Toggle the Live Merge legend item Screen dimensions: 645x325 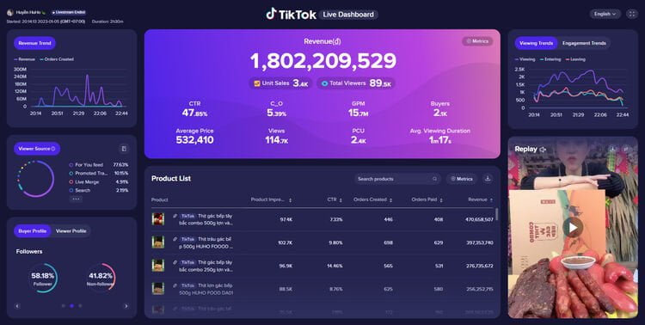click(84, 181)
